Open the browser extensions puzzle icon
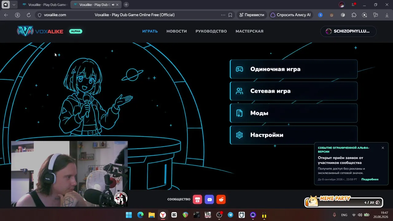Screen dimensions: 393x221 coord(354,15)
